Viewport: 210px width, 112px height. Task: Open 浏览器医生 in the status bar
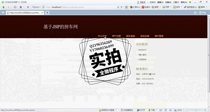[x=127, y=110]
